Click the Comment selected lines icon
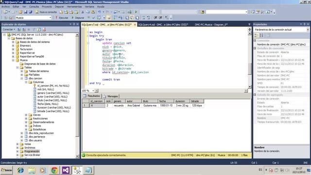This screenshot has height=175, width=311. (x=144, y=17)
